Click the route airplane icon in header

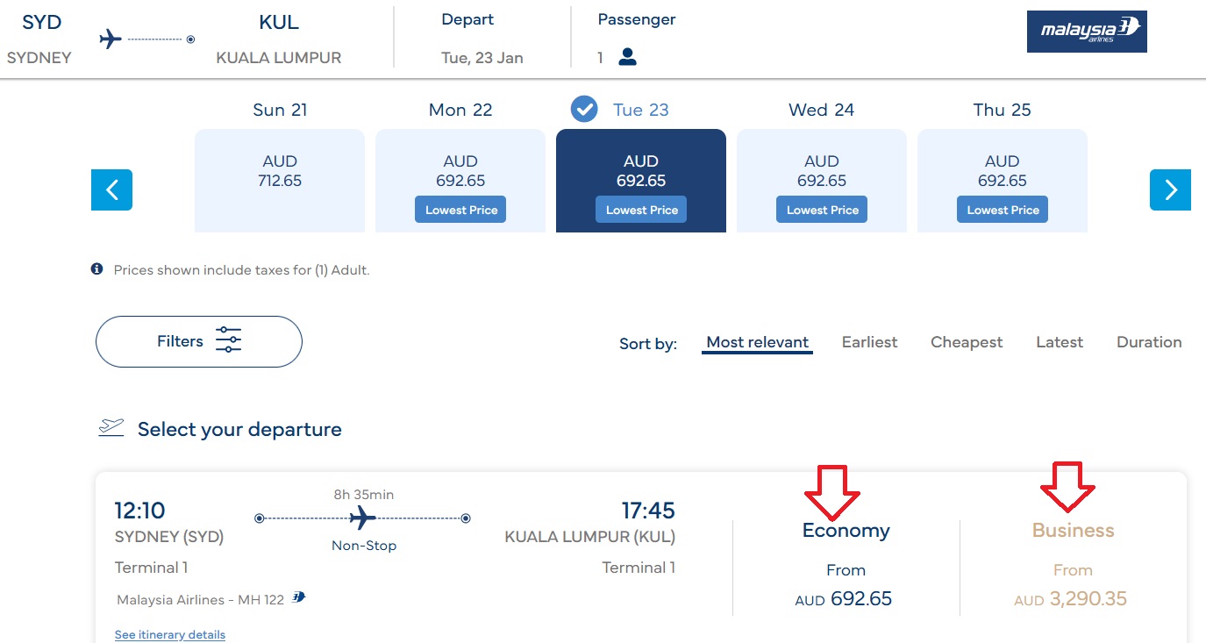[111, 39]
